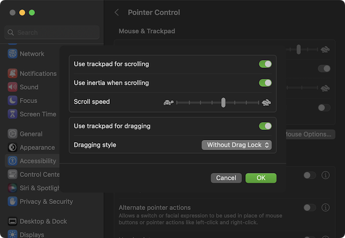Disable Use trackpad for scrolling
The image size is (345, 238).
(265, 64)
